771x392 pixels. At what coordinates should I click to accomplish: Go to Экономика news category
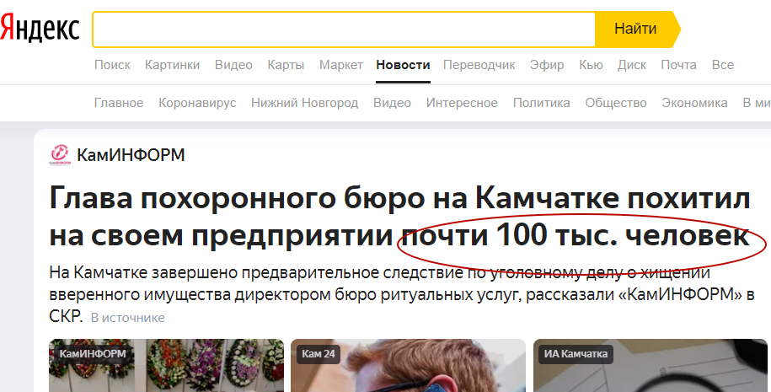(x=694, y=103)
